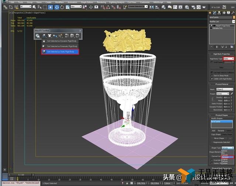Click the Mirror tool icon
Viewport: 236px width, 186px height.
(152, 7)
